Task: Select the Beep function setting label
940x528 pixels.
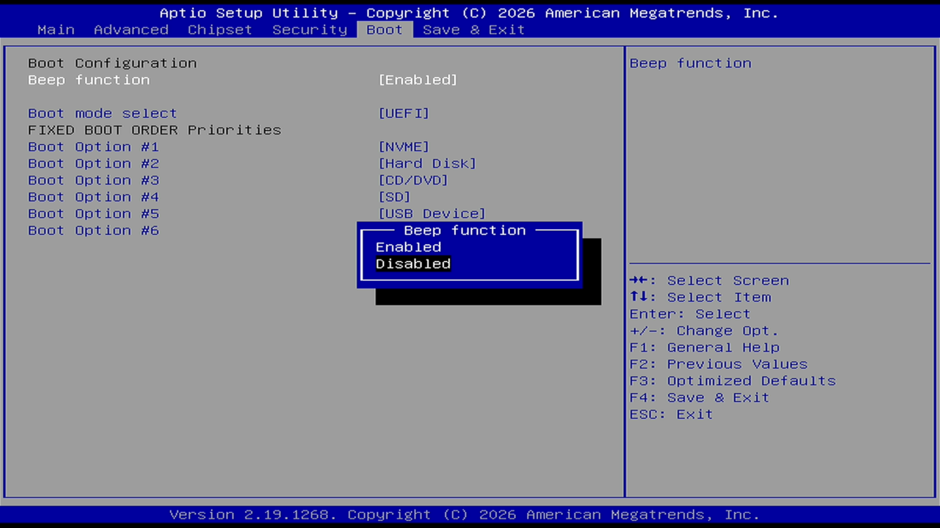Action: click(89, 80)
